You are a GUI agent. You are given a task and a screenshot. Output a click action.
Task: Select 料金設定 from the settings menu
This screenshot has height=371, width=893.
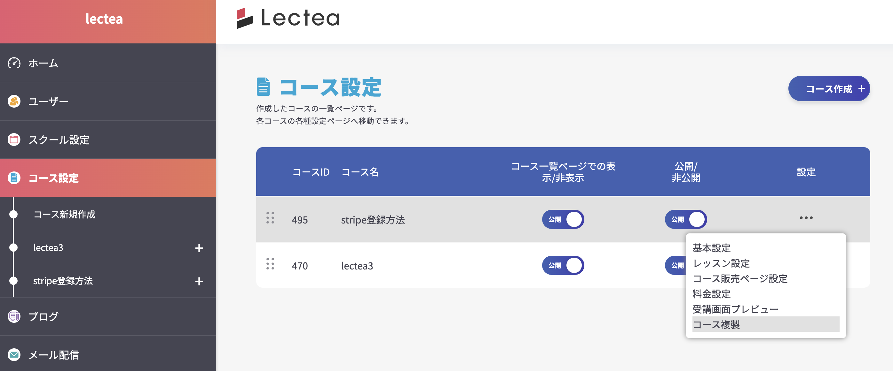711,294
